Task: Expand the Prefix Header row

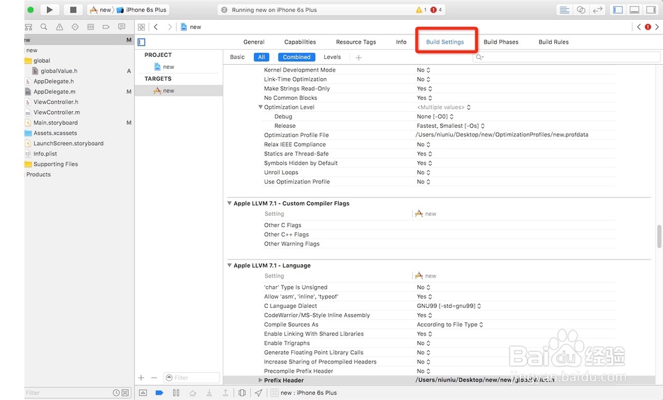Action: tap(261, 380)
